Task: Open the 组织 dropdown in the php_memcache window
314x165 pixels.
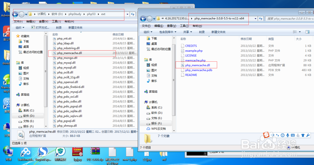Action: [148, 32]
